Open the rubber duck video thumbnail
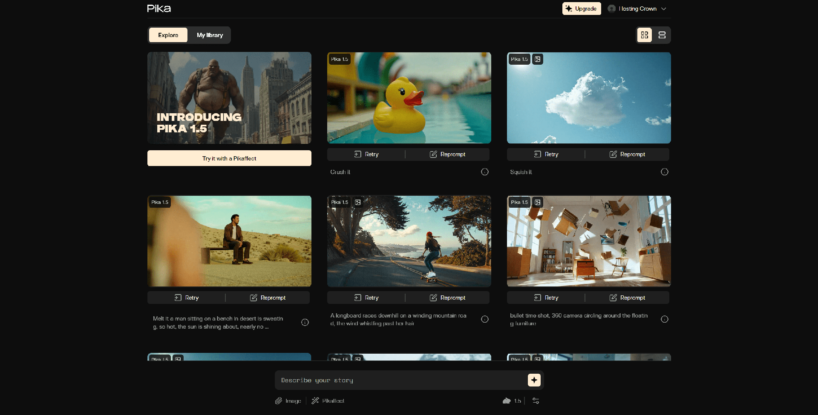The image size is (818, 415). tap(409, 98)
